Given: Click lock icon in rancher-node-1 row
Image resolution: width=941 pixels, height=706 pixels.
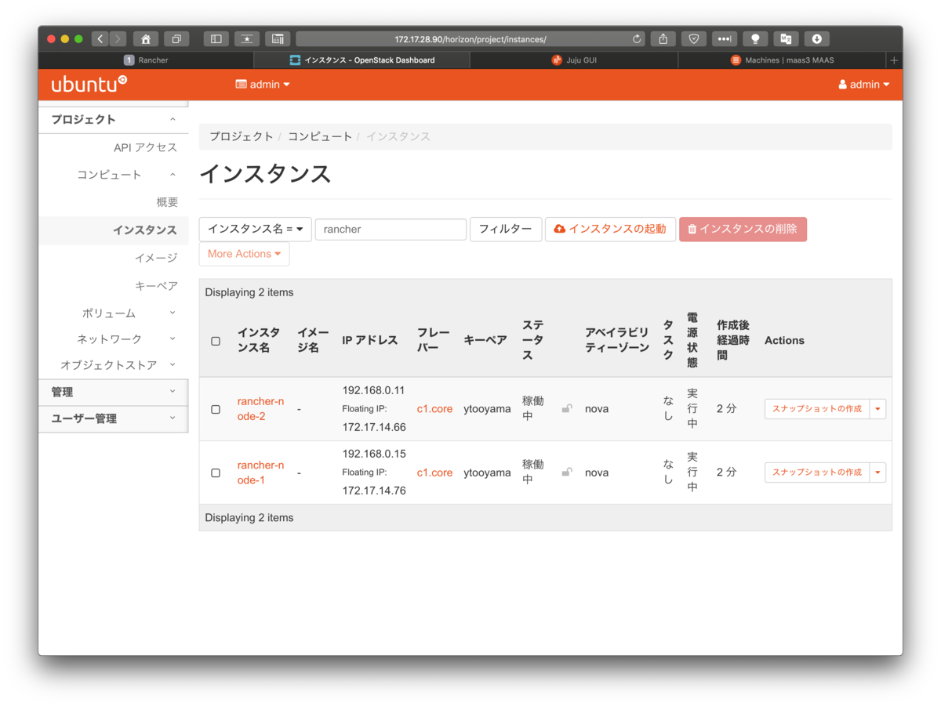Looking at the screenshot, I should pos(567,472).
